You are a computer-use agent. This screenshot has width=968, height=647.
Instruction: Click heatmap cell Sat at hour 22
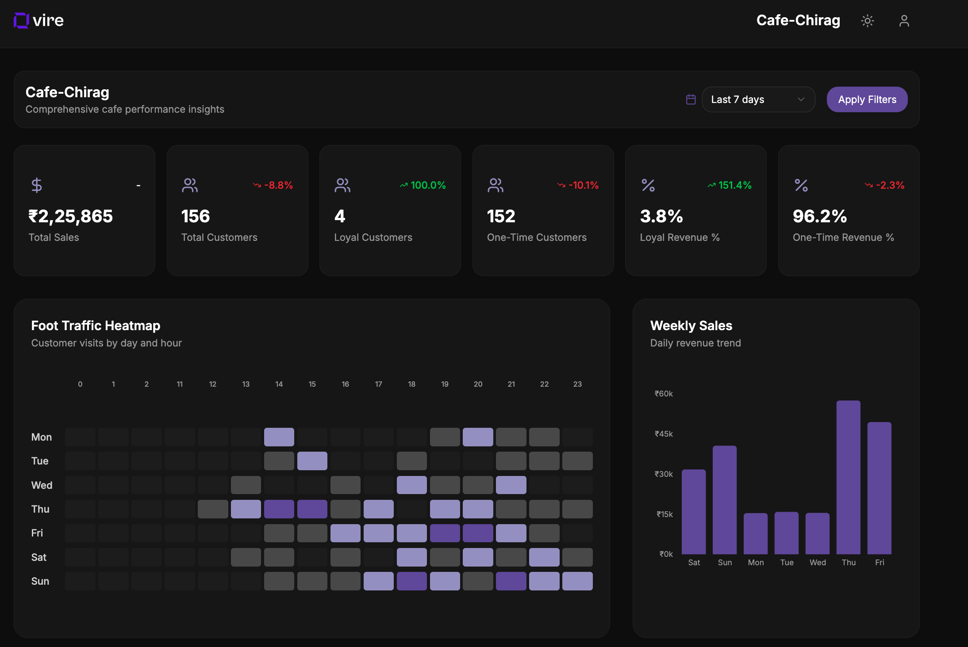[x=544, y=557]
